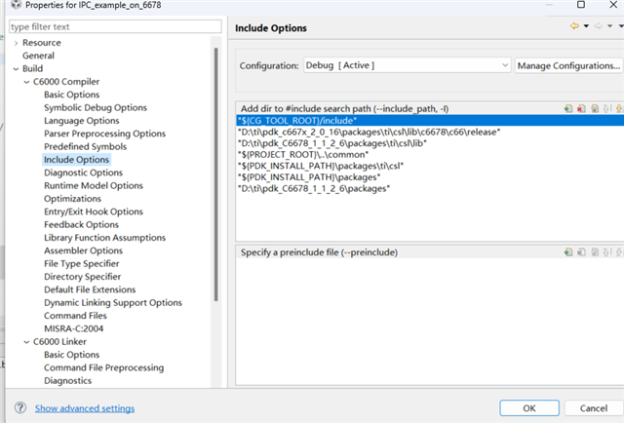
Task: Click the Add preinclude file icon
Action: point(568,251)
